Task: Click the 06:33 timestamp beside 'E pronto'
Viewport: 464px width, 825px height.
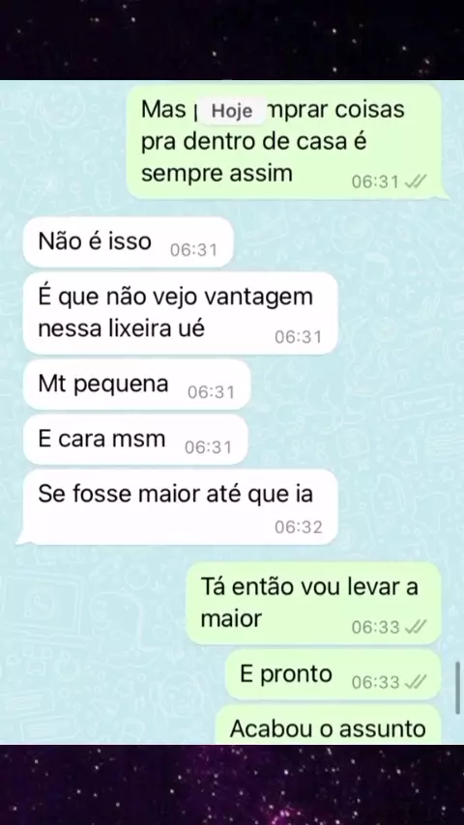Action: tap(375, 682)
